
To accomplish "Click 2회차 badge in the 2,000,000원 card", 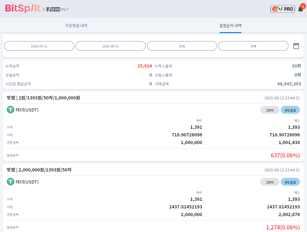I will point(270,182).
